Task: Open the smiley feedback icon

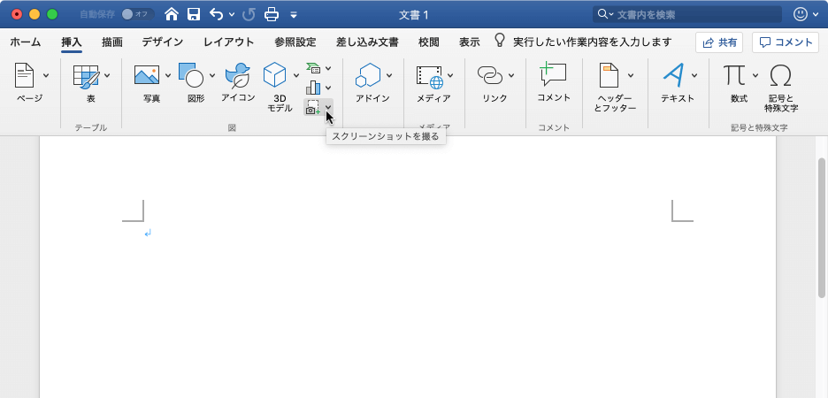Action: 801,14
